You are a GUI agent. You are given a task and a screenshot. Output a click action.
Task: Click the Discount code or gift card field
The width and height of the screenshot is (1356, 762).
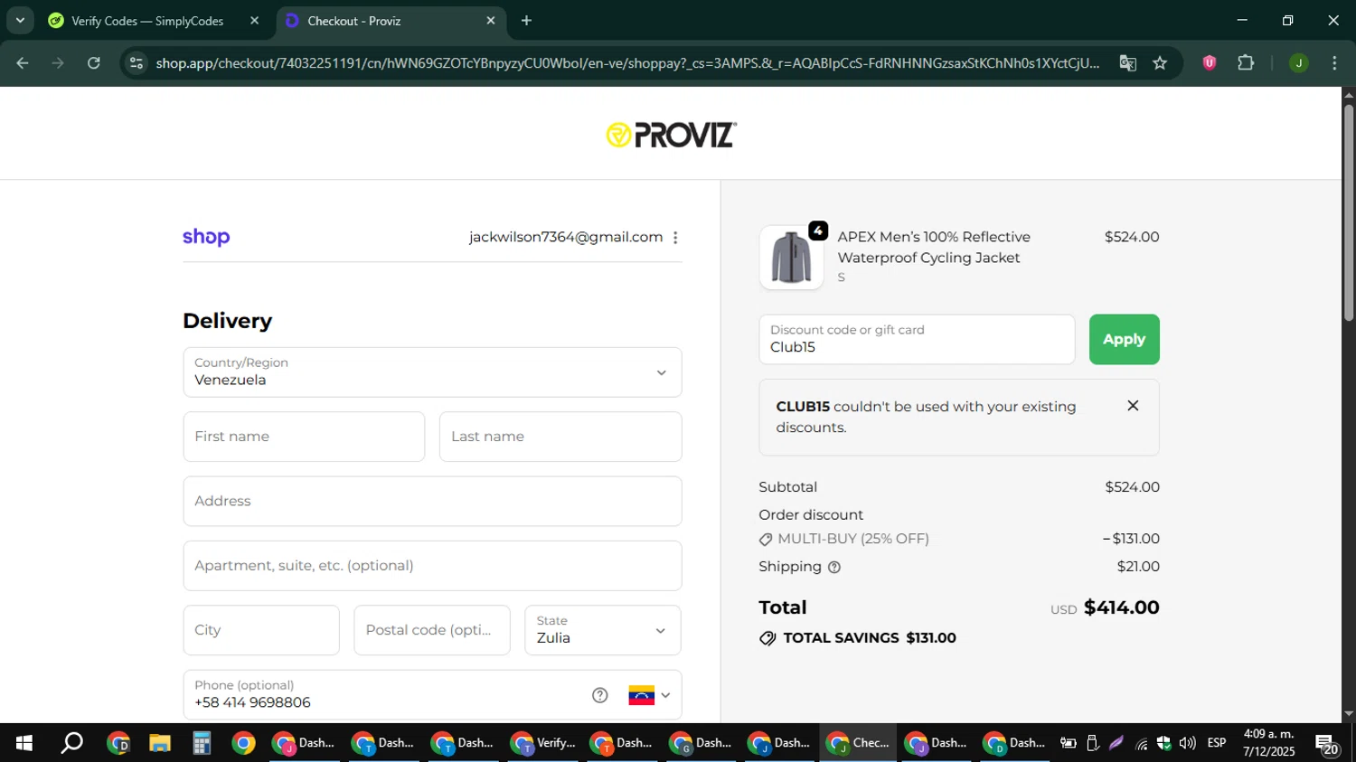pyautogui.click(x=917, y=340)
